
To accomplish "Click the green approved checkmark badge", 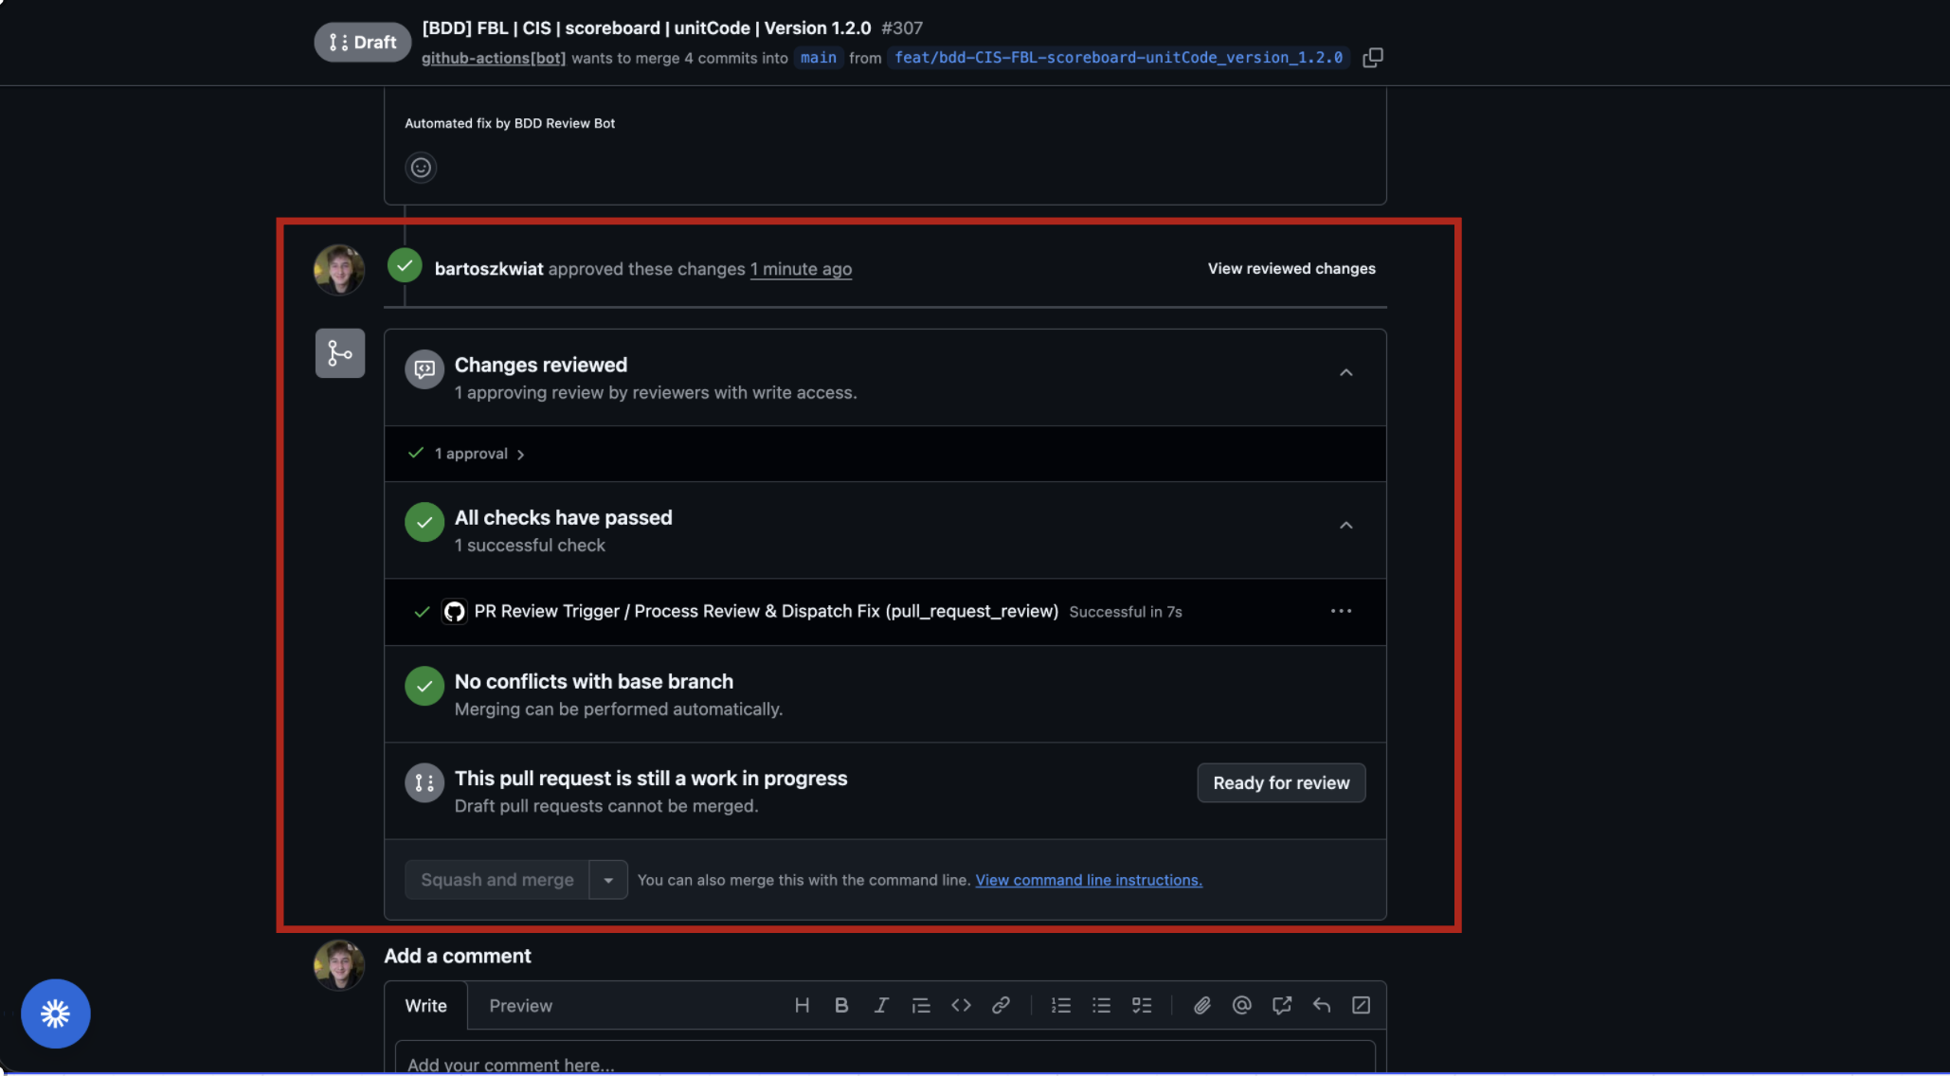I will (x=405, y=265).
